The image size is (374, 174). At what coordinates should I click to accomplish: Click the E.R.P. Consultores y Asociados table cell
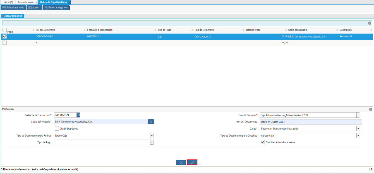coord(307,36)
